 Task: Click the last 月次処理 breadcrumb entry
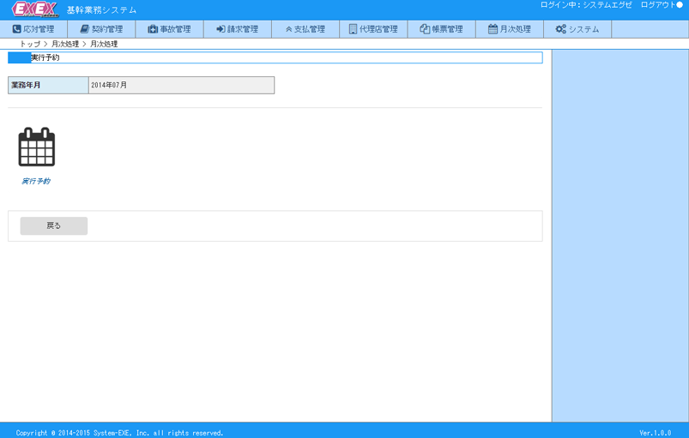104,44
